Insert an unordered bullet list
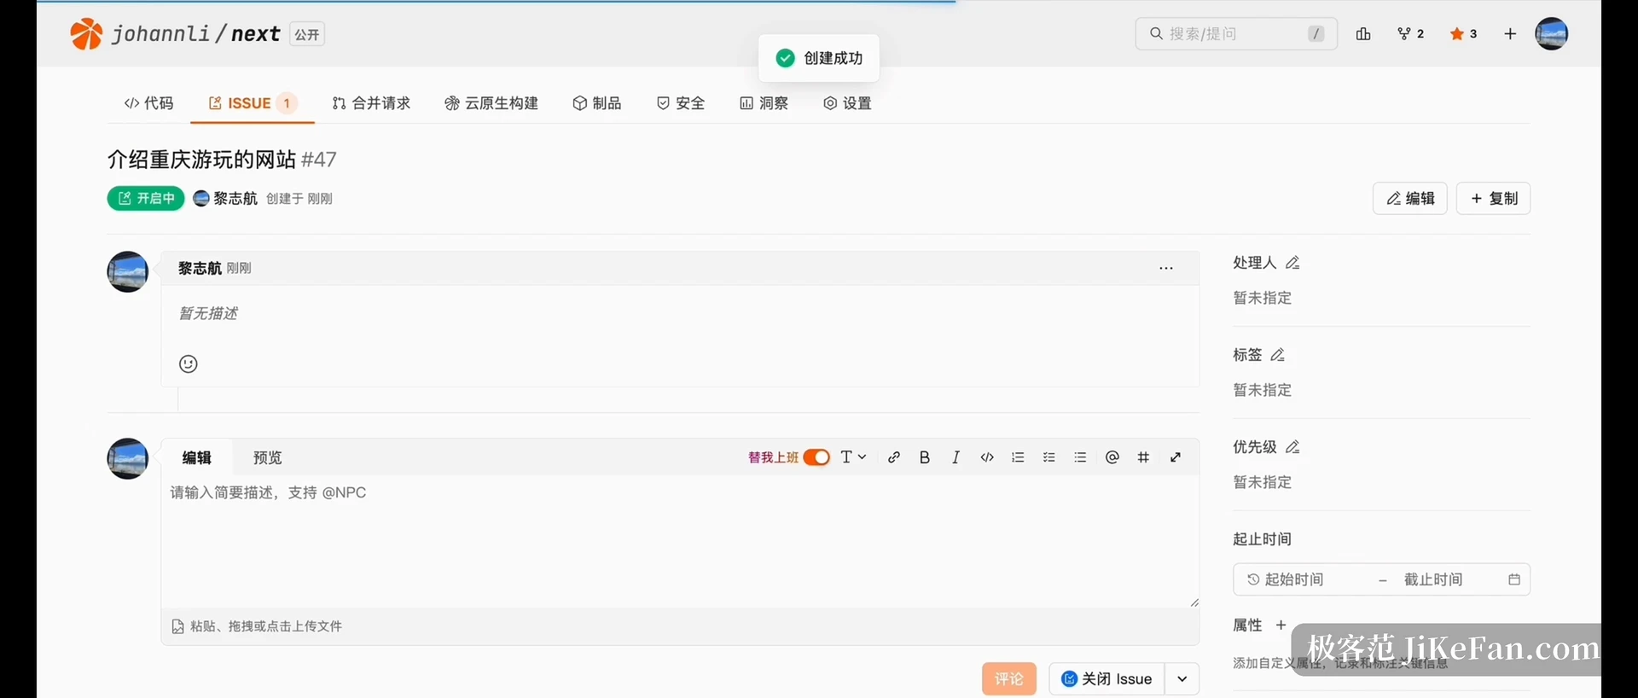Screen dimensions: 1638x698 pyautogui.click(x=1080, y=457)
